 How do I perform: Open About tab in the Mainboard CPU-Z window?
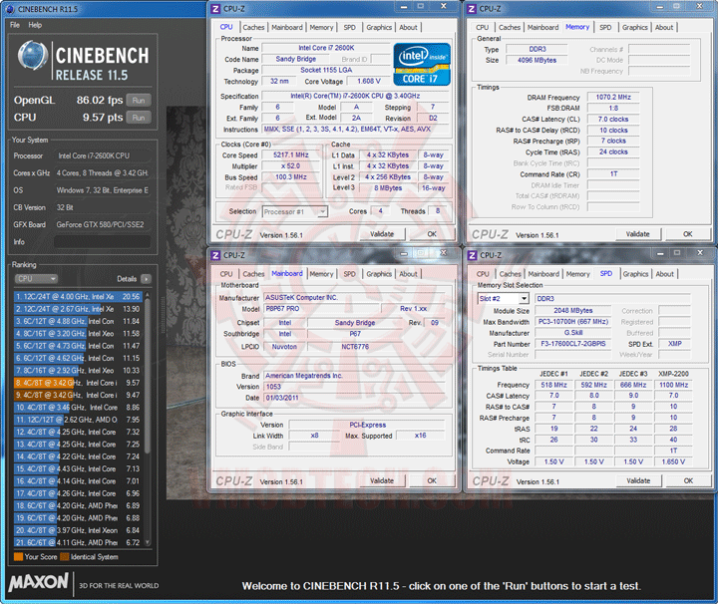[408, 274]
